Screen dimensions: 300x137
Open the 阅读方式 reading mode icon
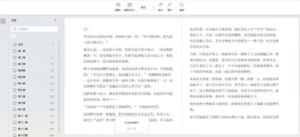[129, 5]
